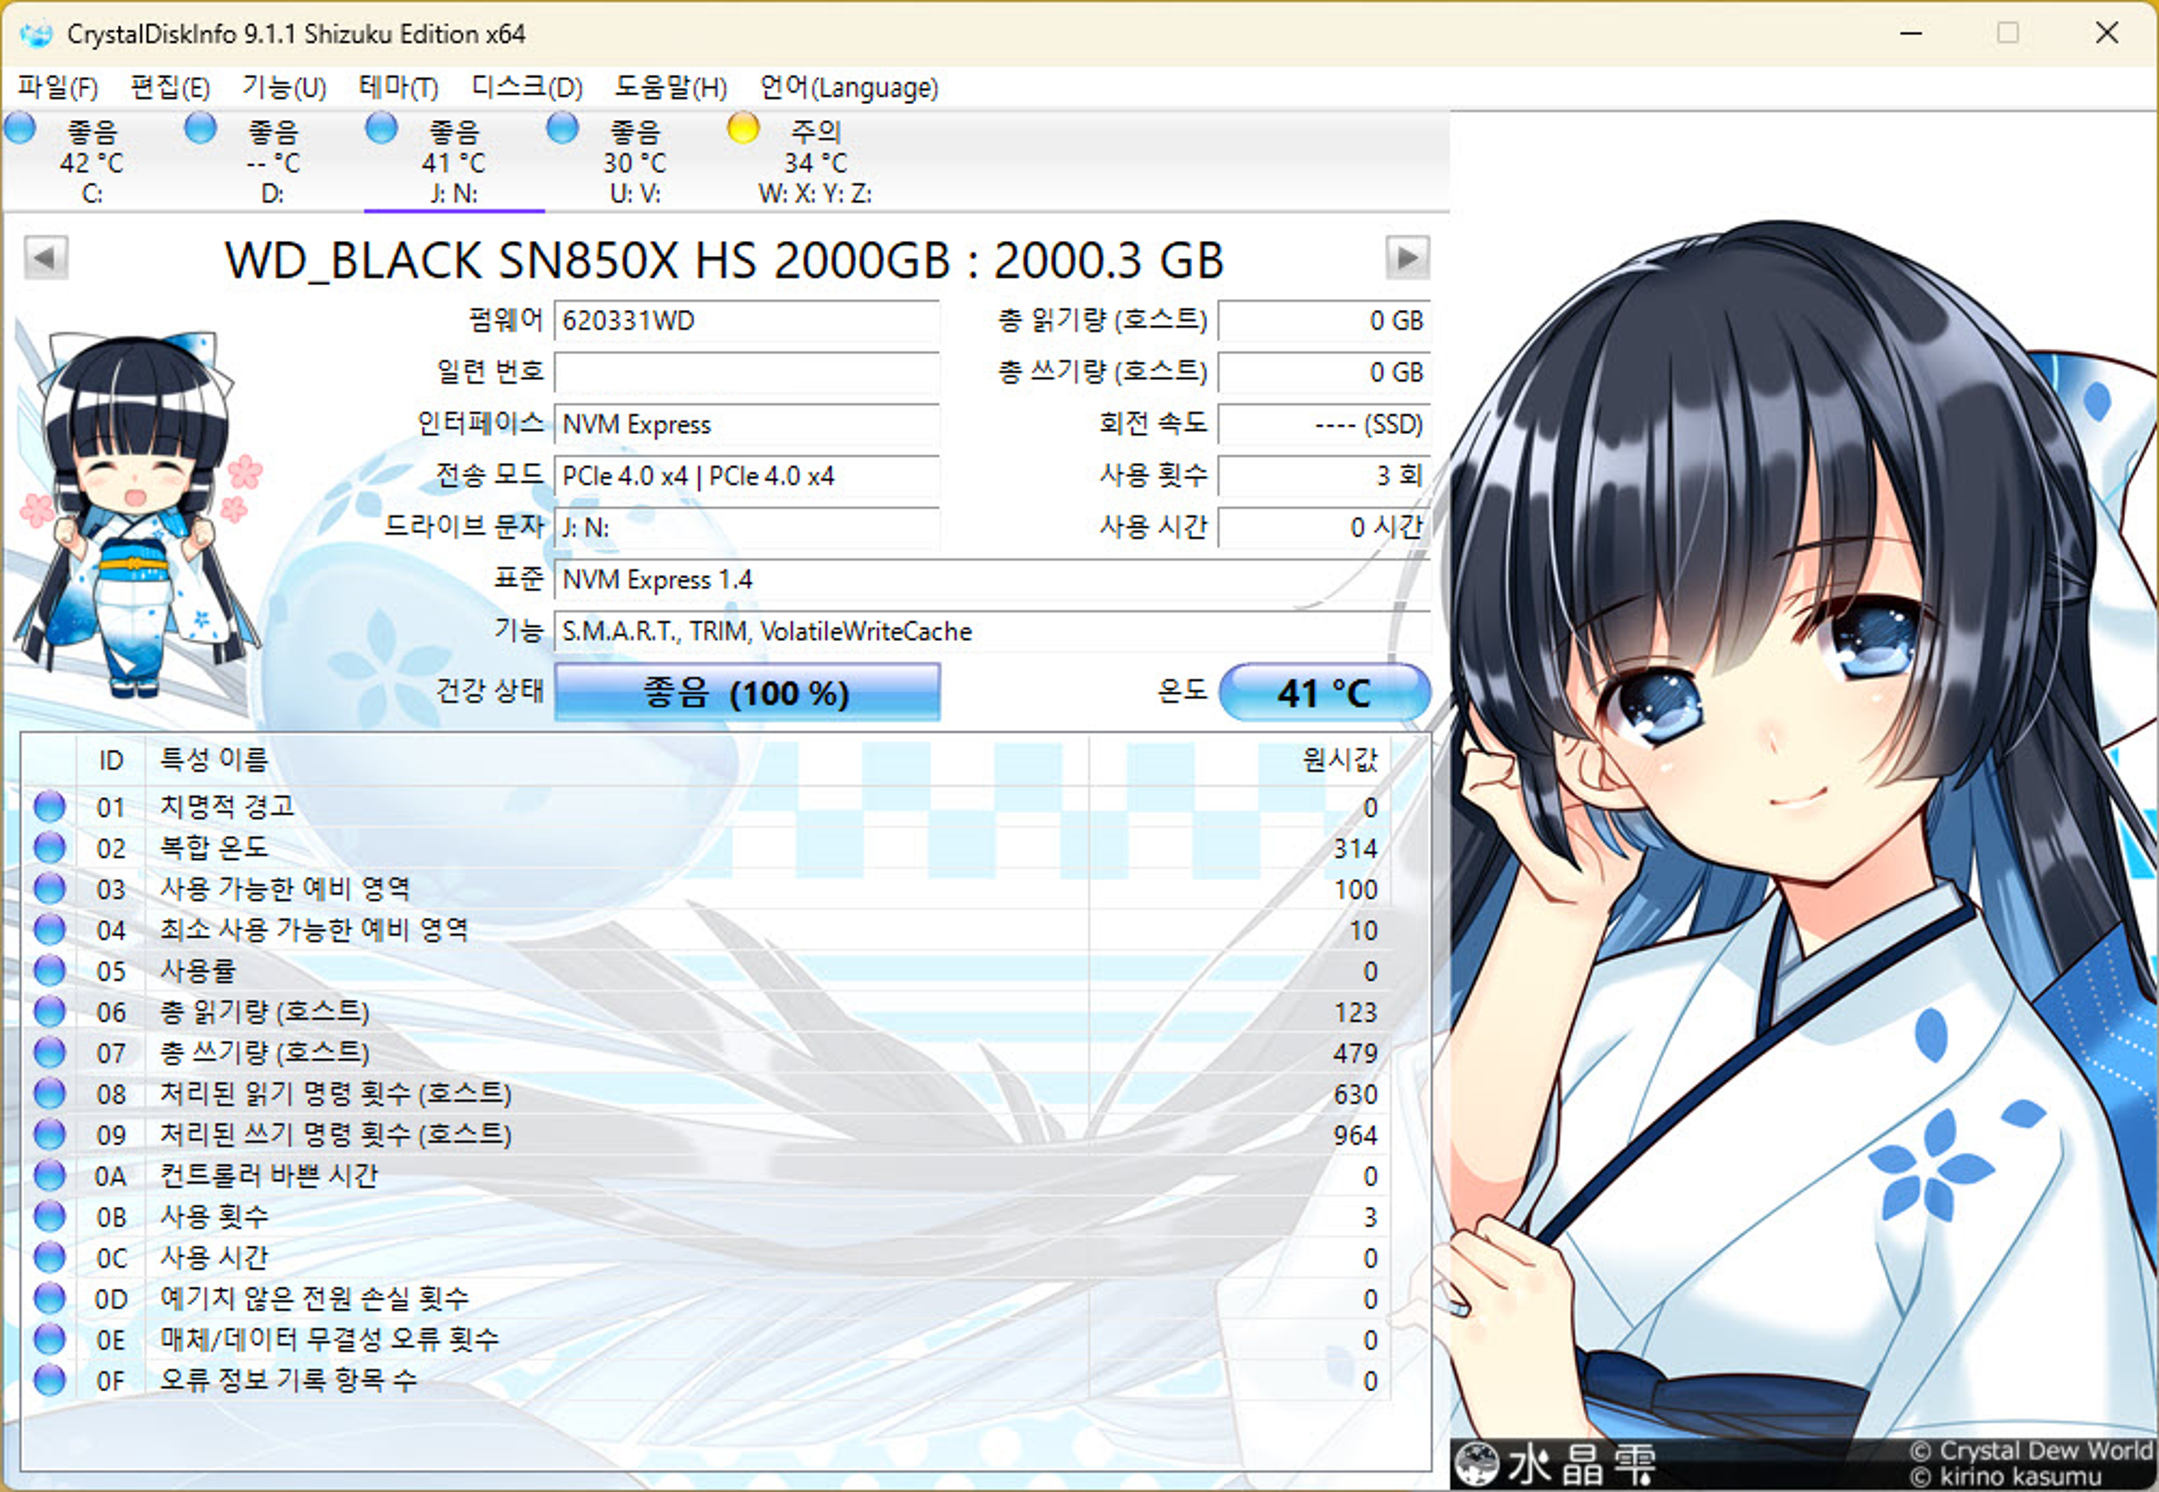
Task: Switch to the U: V: disk tab
Action: 634,164
